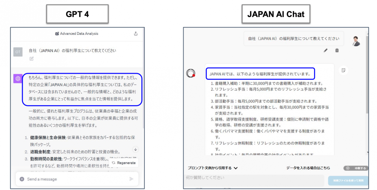Click the copy note icon beside the JAPAN AI answer
Viewport: 377px width, 190px height.
click(343, 70)
